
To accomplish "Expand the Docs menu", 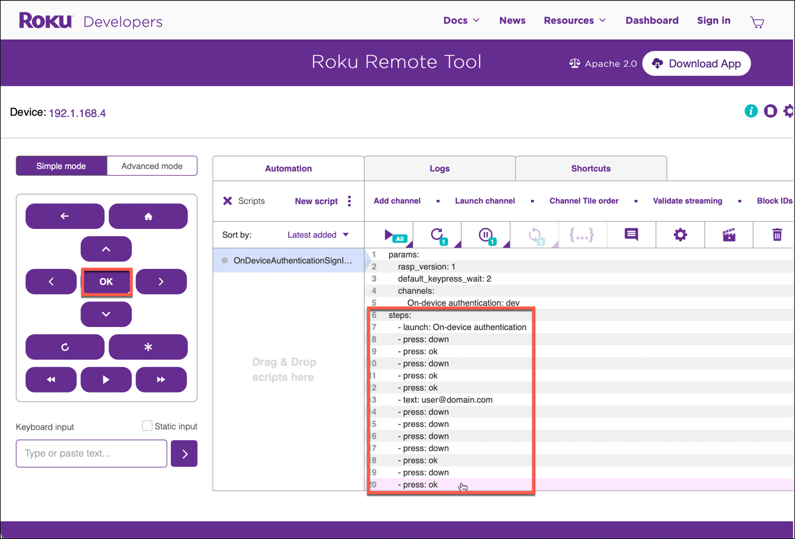I will point(461,20).
